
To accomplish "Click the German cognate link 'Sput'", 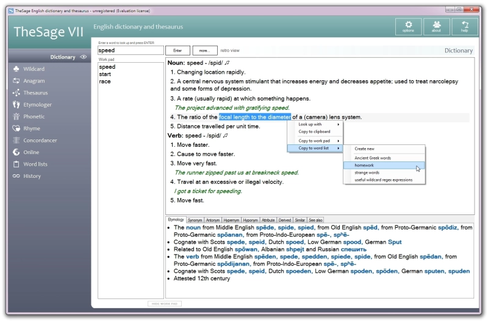I will click(x=395, y=242).
